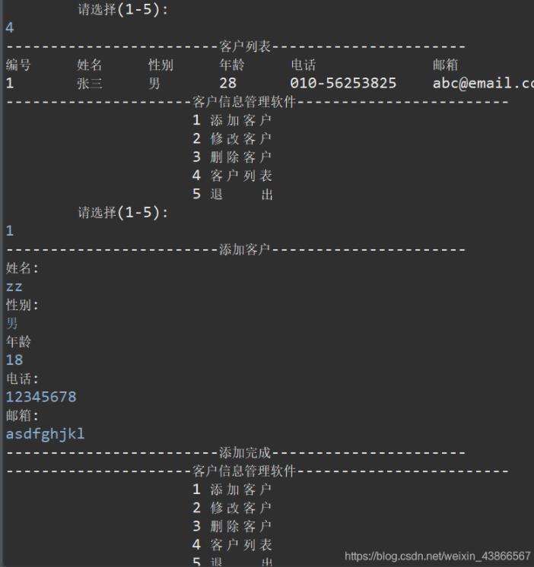
Task: Click the 邮箱 column header
Action: click(x=445, y=65)
